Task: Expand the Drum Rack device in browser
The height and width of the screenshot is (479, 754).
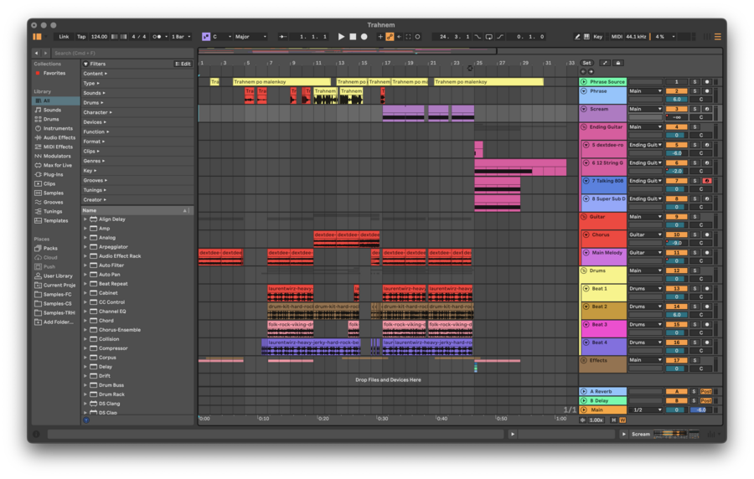Action: click(x=85, y=394)
